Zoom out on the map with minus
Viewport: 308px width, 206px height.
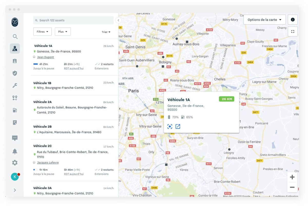(x=292, y=187)
